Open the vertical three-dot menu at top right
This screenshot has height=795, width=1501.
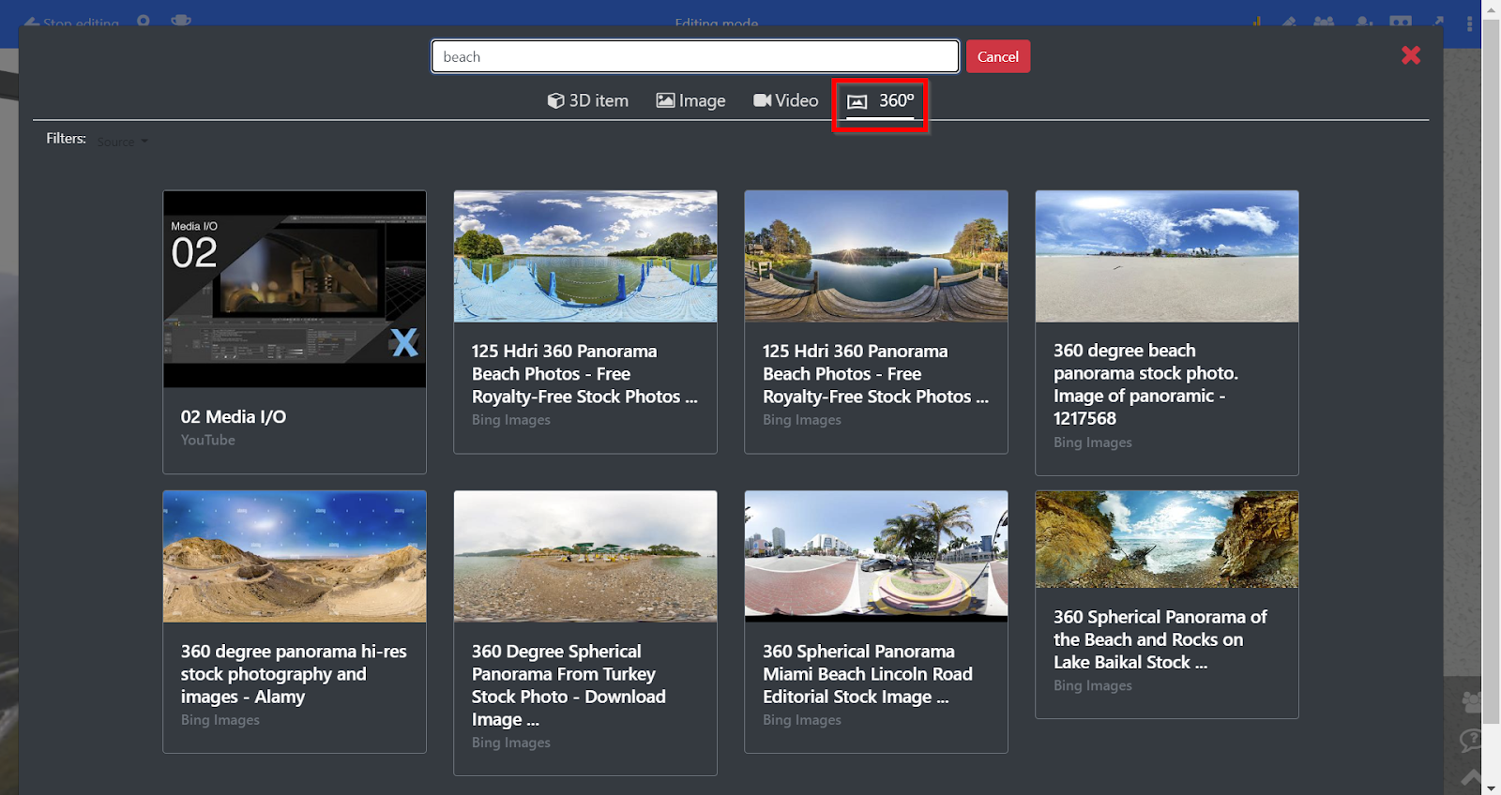1469,23
